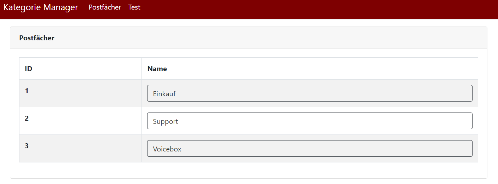The image size is (498, 184).
Task: Open the Postfächer navigation menu item
Action: pyautogui.click(x=105, y=7)
